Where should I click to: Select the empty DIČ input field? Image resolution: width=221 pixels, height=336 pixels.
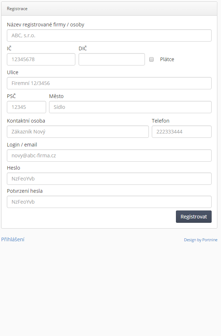pyautogui.click(x=112, y=59)
